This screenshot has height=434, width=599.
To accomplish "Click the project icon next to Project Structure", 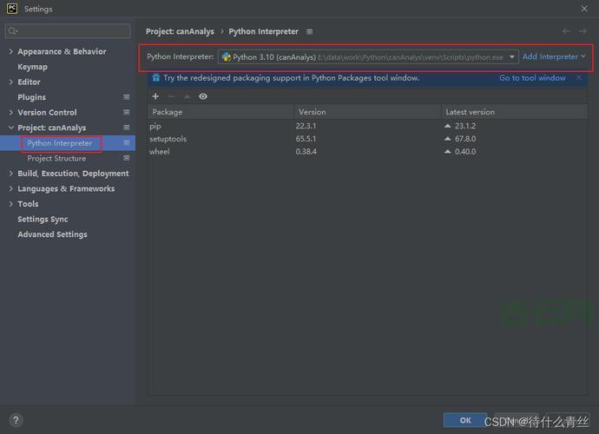I will click(x=127, y=159).
